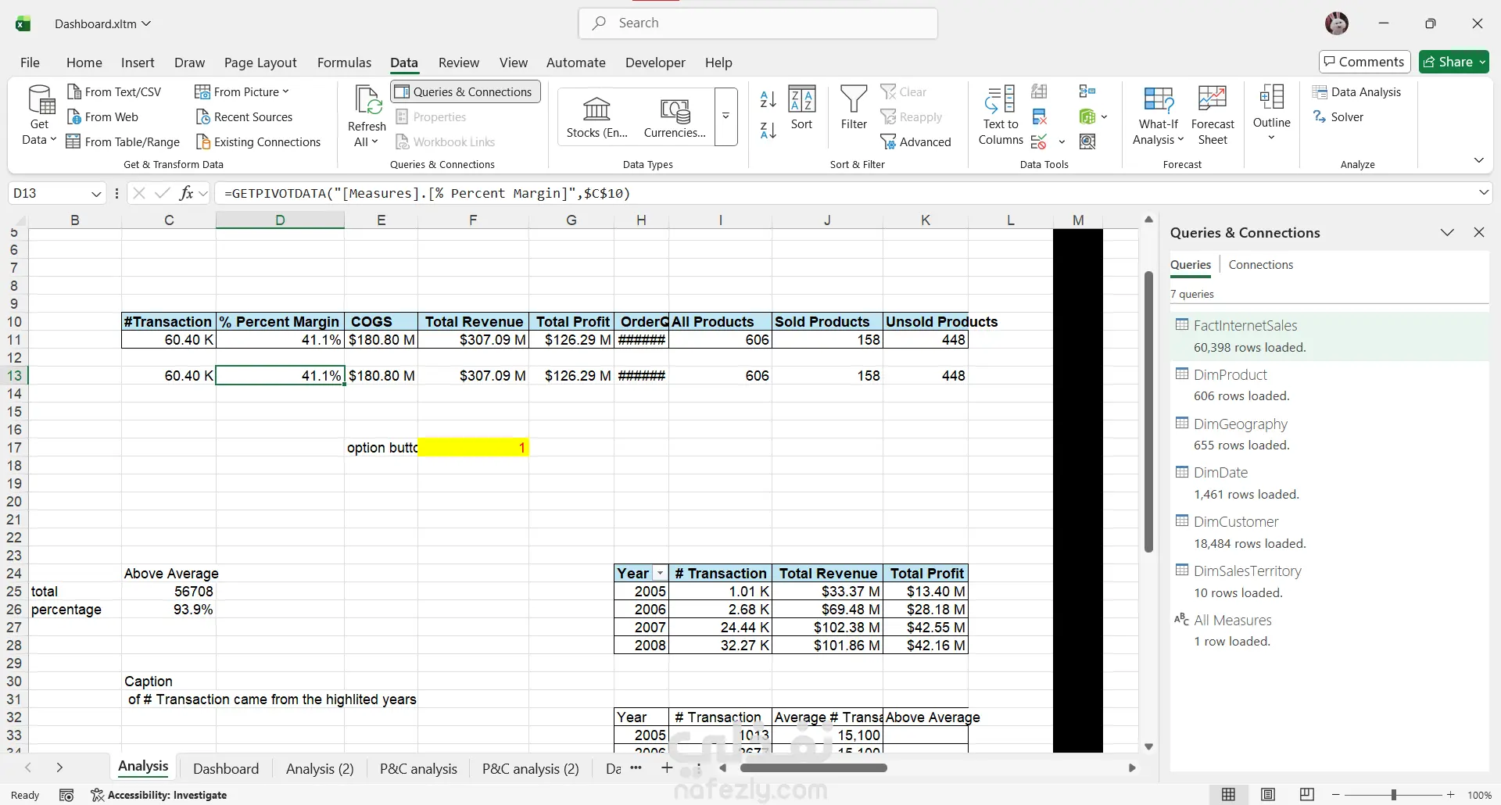Expand the Name Box dropdown
Image resolution: width=1501 pixels, height=805 pixels.
[96, 194]
